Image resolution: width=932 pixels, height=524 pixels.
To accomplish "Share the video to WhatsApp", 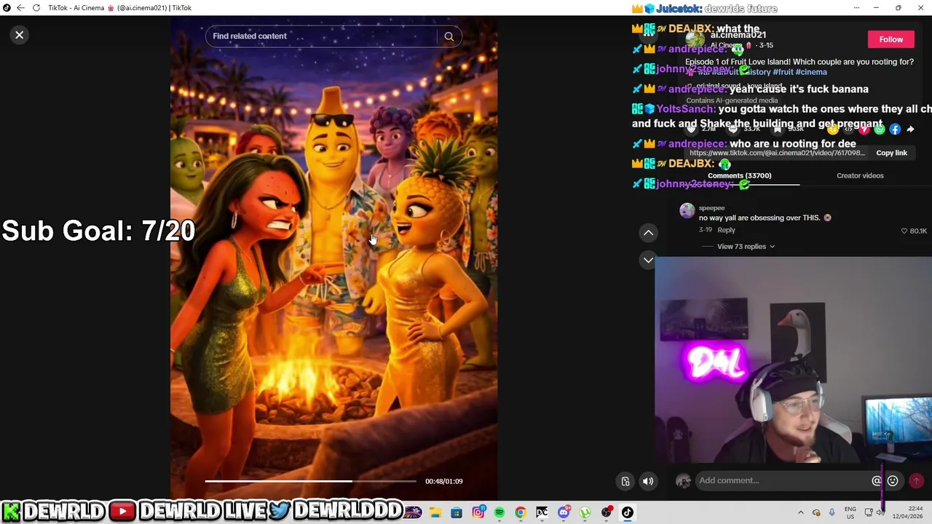I will tap(880, 129).
